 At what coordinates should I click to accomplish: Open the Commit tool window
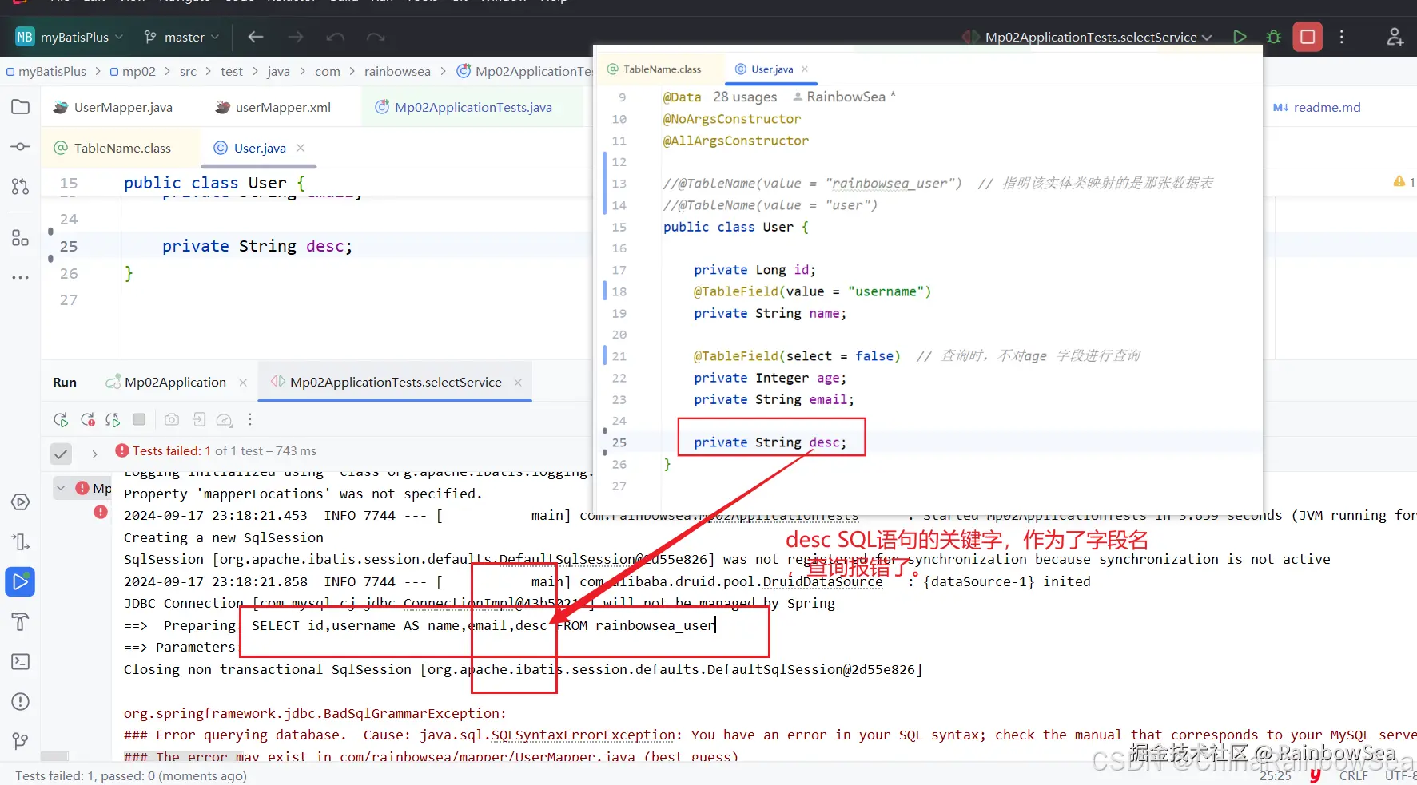point(21,147)
